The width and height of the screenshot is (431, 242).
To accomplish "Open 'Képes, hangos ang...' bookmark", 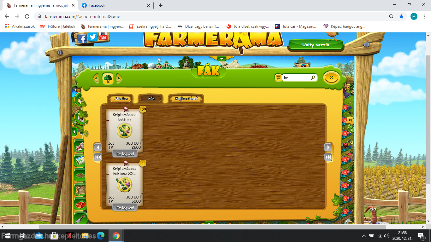I will pyautogui.click(x=345, y=26).
